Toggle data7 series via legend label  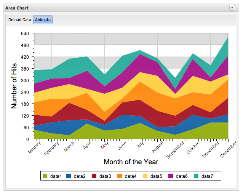pos(207,176)
